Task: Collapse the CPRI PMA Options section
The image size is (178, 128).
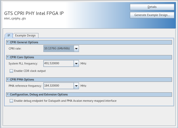Action: 8,79
